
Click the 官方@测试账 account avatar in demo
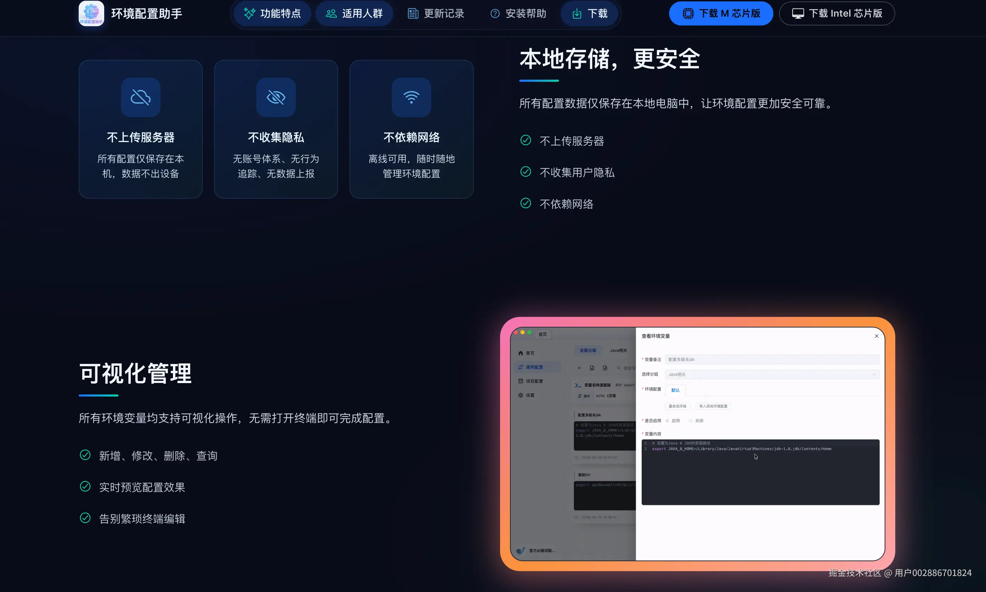coord(520,551)
